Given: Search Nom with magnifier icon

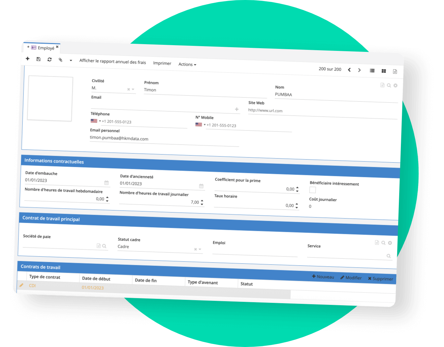Looking at the screenshot, I should pyautogui.click(x=389, y=85).
